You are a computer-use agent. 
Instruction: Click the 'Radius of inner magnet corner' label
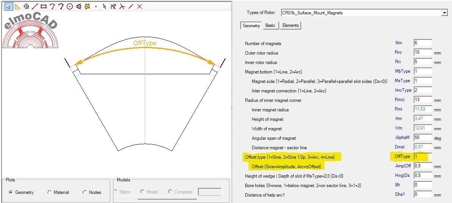coord(273,100)
